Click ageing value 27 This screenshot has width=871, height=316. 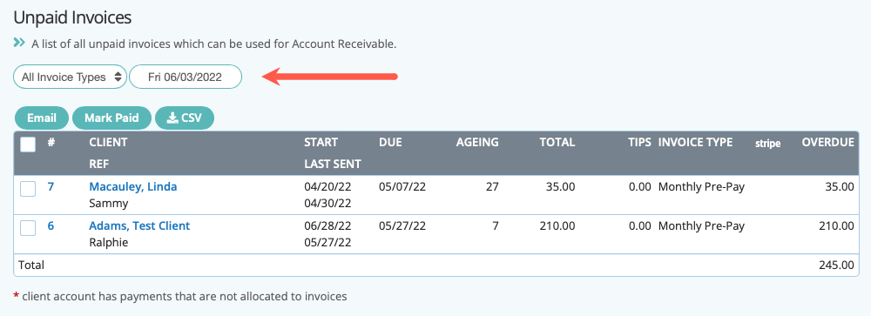(492, 187)
